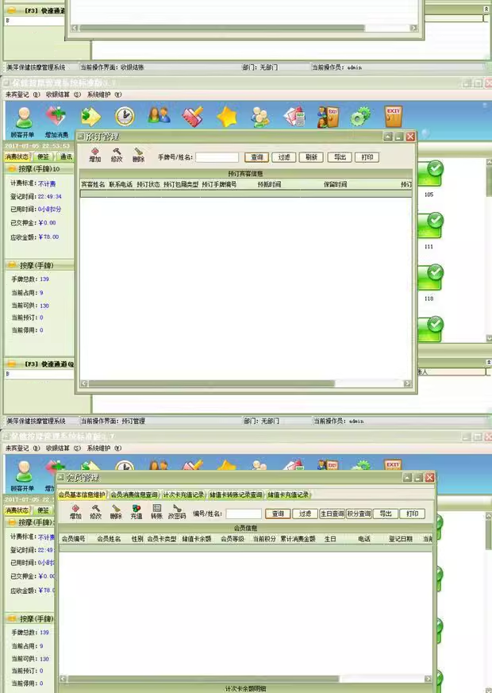Click 累计消费金额 column header
Viewport: 492px width, 693px height.
298,539
